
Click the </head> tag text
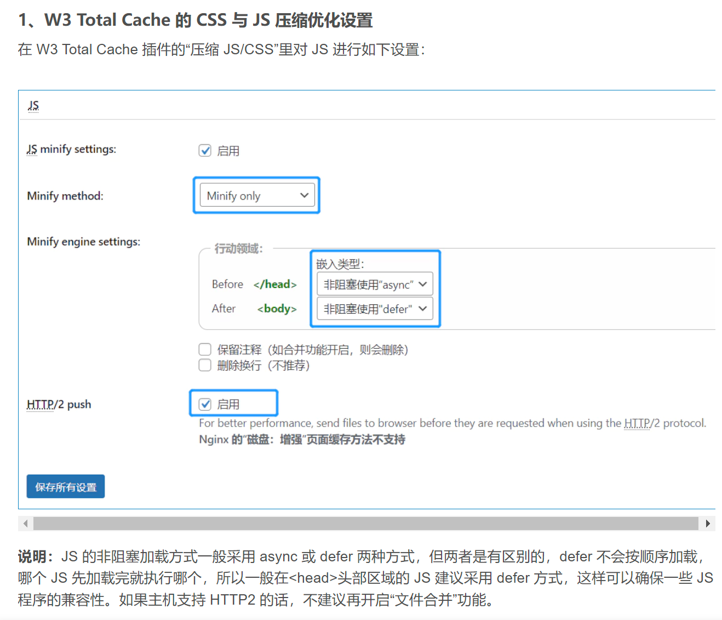(x=275, y=284)
